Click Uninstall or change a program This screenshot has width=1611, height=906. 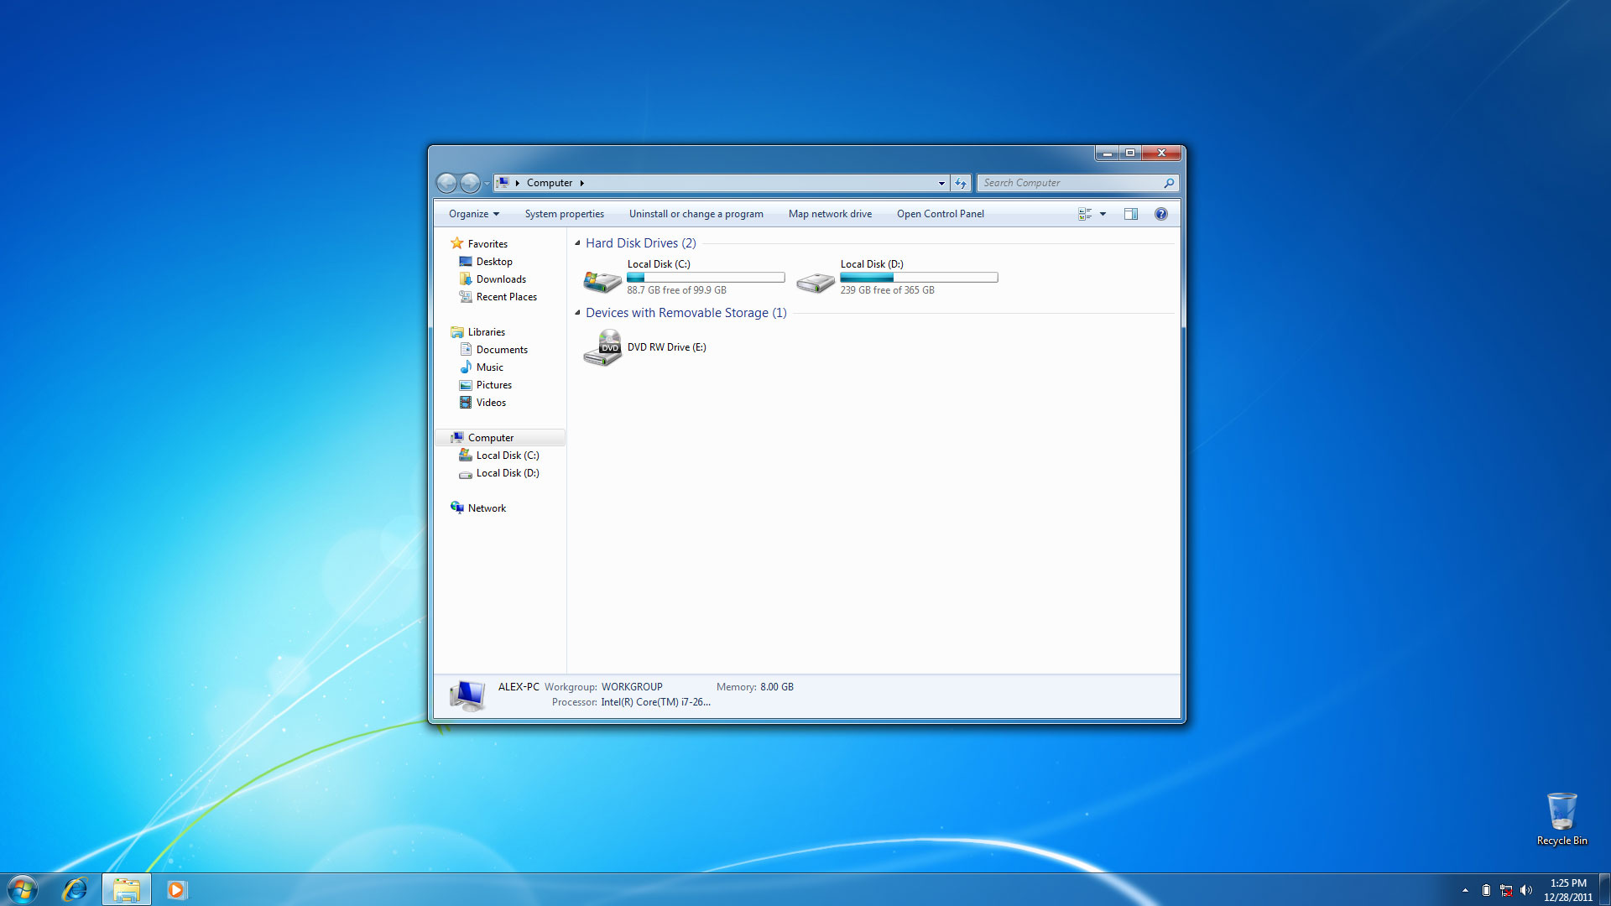(x=696, y=214)
